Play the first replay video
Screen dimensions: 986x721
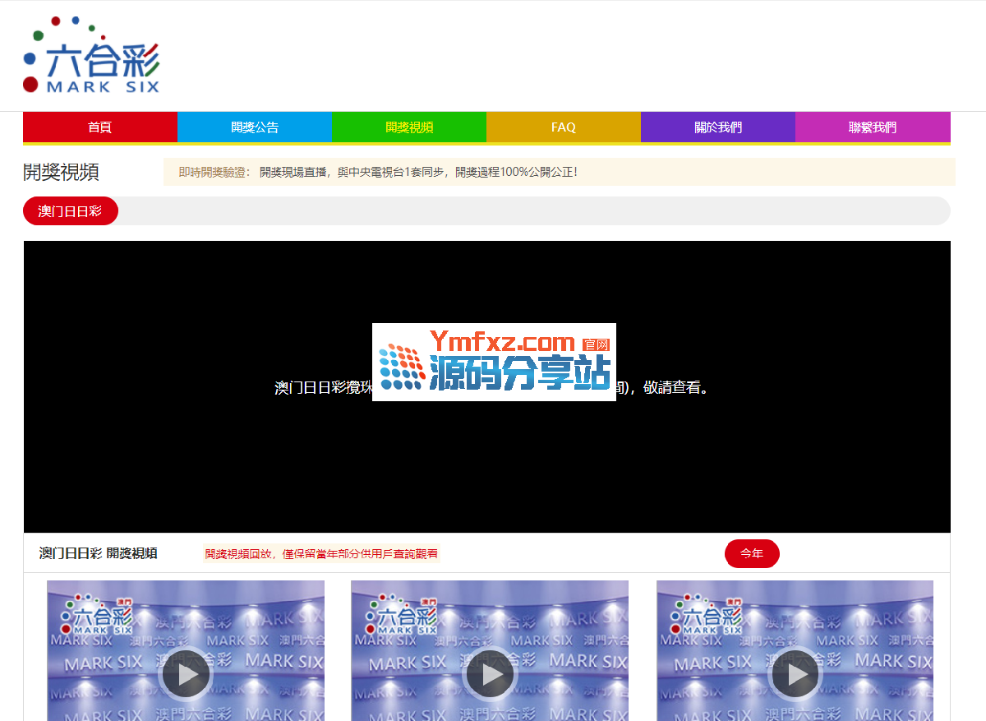187,674
